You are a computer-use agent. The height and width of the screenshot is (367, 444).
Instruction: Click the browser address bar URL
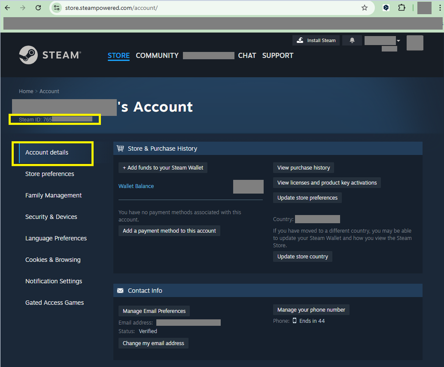click(x=112, y=8)
